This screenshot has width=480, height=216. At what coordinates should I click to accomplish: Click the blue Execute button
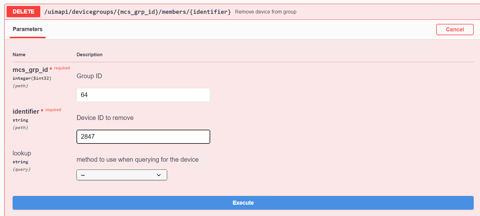(x=243, y=203)
